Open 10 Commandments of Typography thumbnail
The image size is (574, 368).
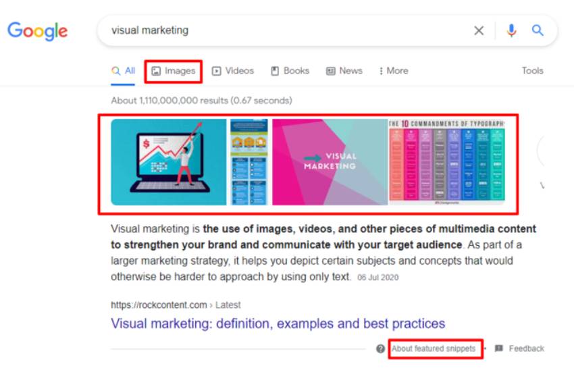[447, 161]
